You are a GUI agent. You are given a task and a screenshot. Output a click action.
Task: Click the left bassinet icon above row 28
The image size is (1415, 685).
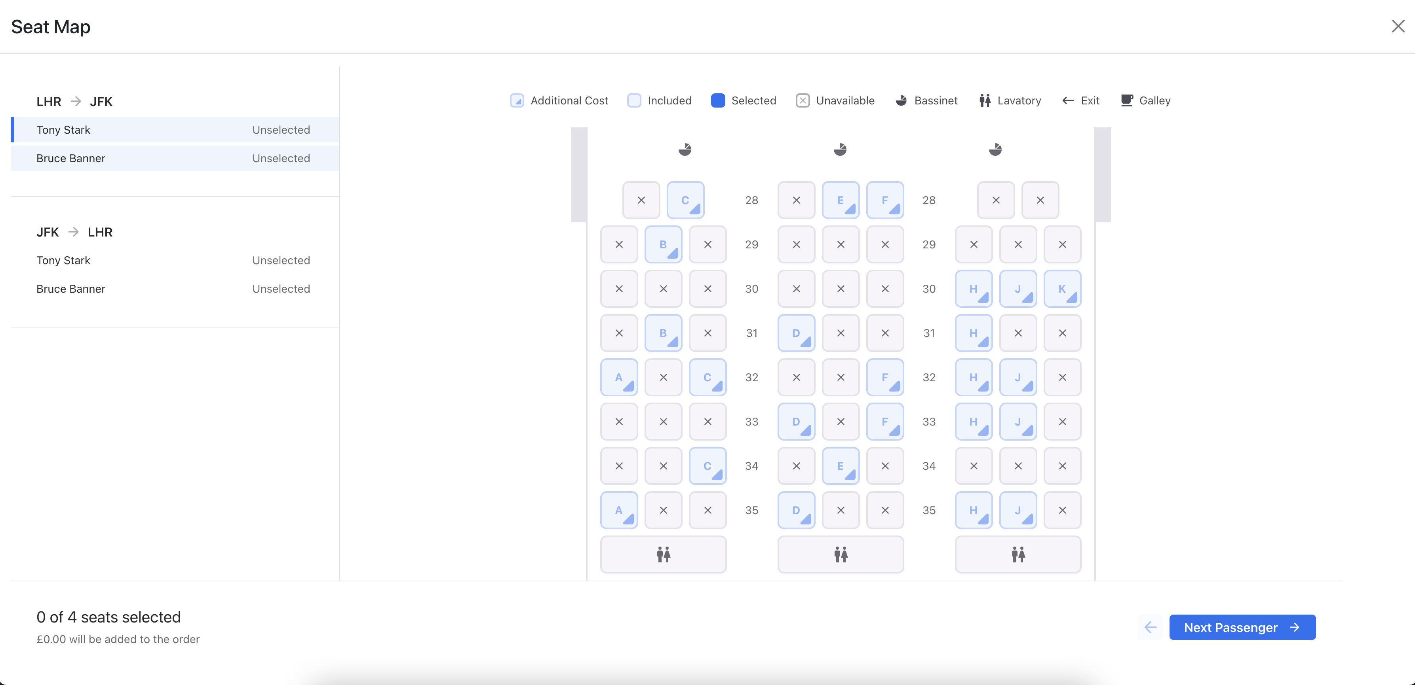[x=685, y=149]
